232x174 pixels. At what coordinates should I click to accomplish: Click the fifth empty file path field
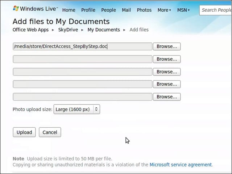click(82, 97)
